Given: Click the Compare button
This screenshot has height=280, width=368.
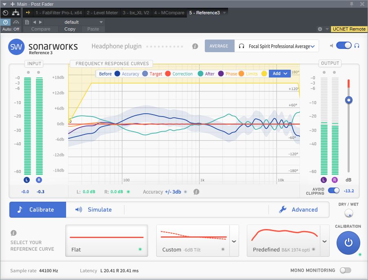Looking at the screenshot, I should point(41,29).
